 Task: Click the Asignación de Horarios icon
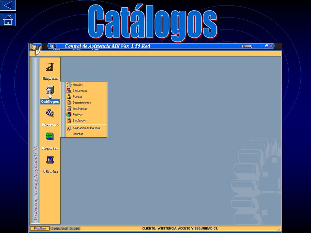point(69,128)
